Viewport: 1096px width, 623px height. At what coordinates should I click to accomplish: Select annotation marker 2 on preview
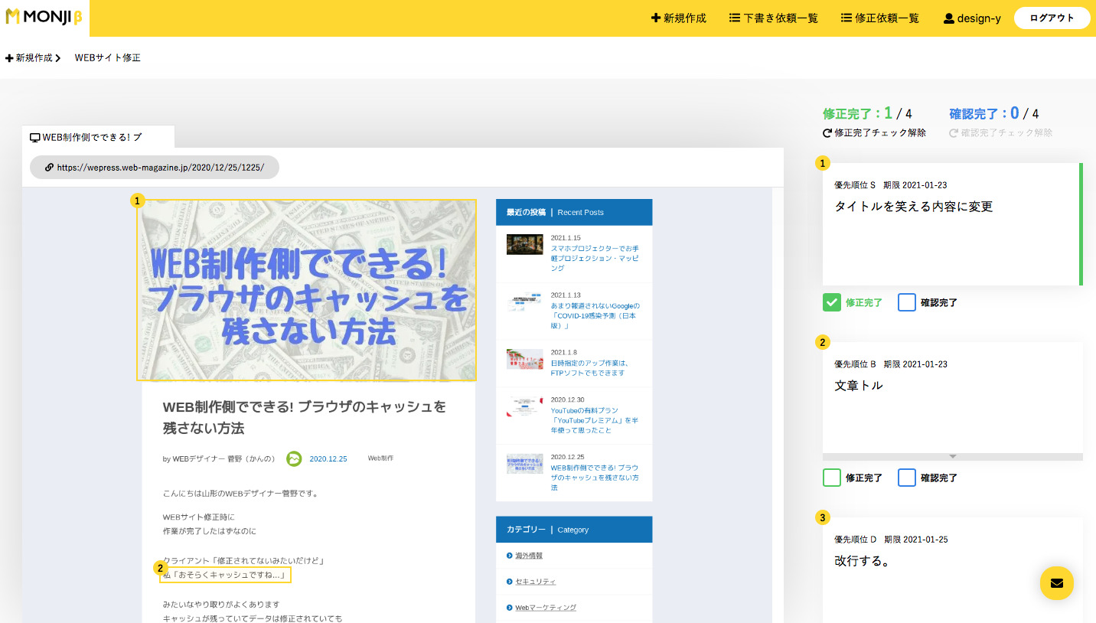coord(160,568)
